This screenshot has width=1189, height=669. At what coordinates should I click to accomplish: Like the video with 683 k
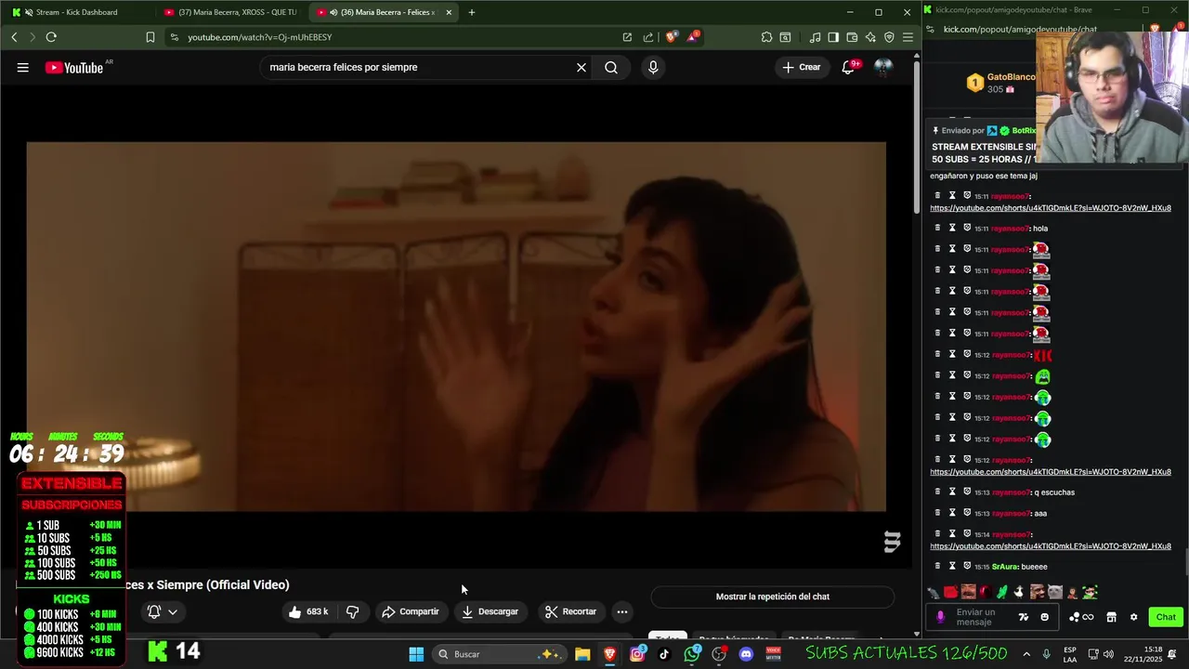308,611
